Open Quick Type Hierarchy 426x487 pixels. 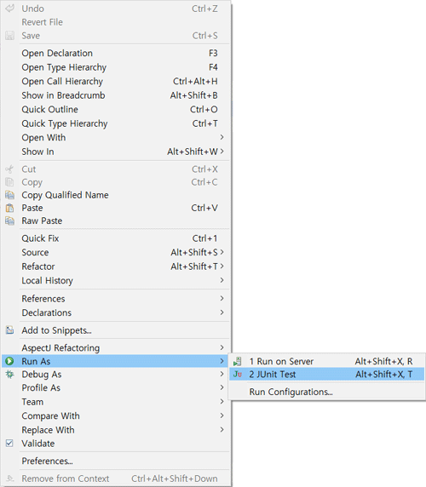(117, 123)
